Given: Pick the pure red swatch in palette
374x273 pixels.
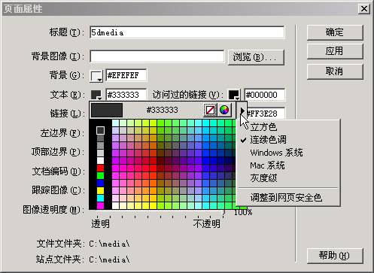Looking at the screenshot, I should click(100, 168).
